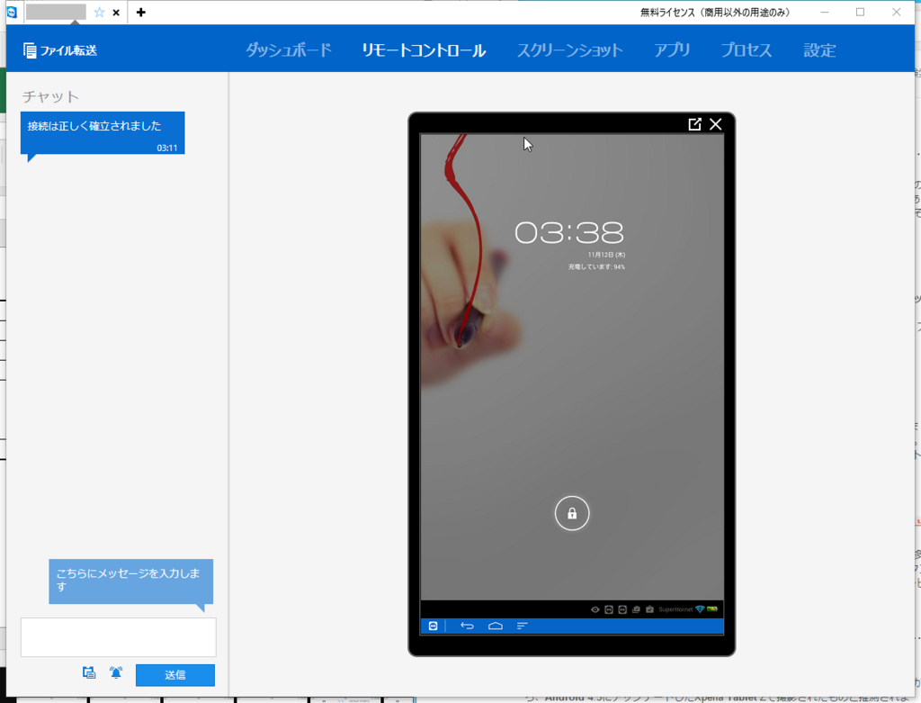Click the こちらにメッセージを入力します hint bubble
Viewport: 921px width, 703px height.
130,581
